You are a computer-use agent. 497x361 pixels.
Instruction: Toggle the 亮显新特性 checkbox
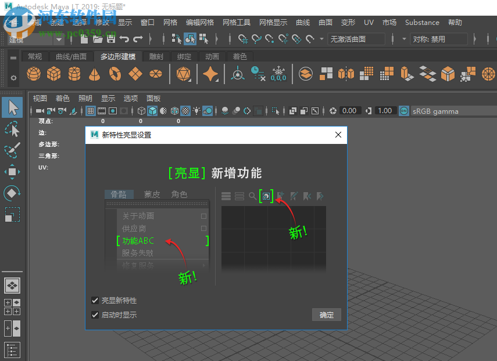[95, 301]
